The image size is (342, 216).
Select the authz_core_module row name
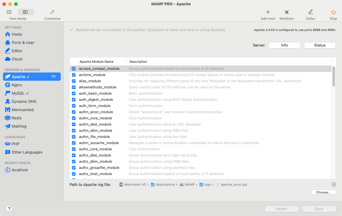[x=95, y=149]
